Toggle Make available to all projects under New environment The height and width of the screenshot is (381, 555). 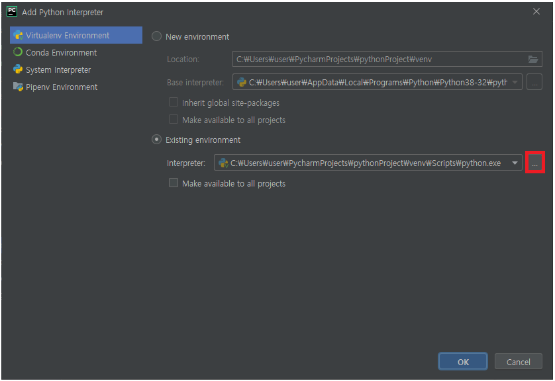[x=174, y=120]
